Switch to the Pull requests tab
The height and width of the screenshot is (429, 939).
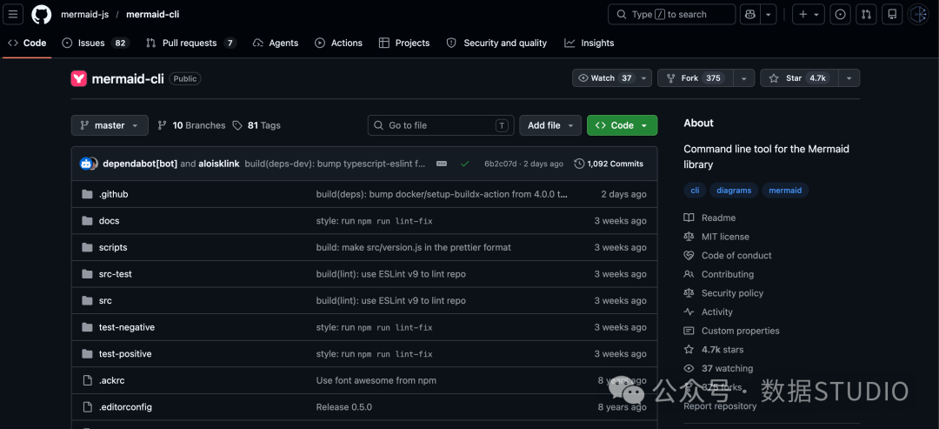191,44
